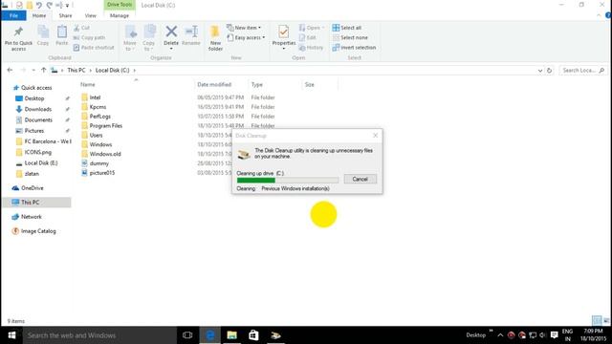This screenshot has width=612, height=344.
Task: Expand chevron after This PC in path
Action: [90, 70]
